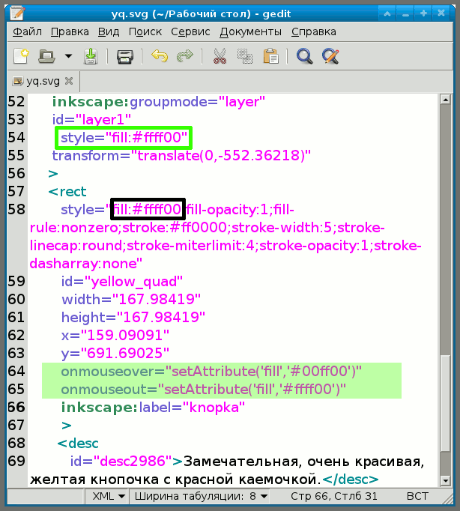Image resolution: width=460 pixels, height=511 pixels.
Task: Click the line 54 style fill attribute
Action: [x=124, y=138]
